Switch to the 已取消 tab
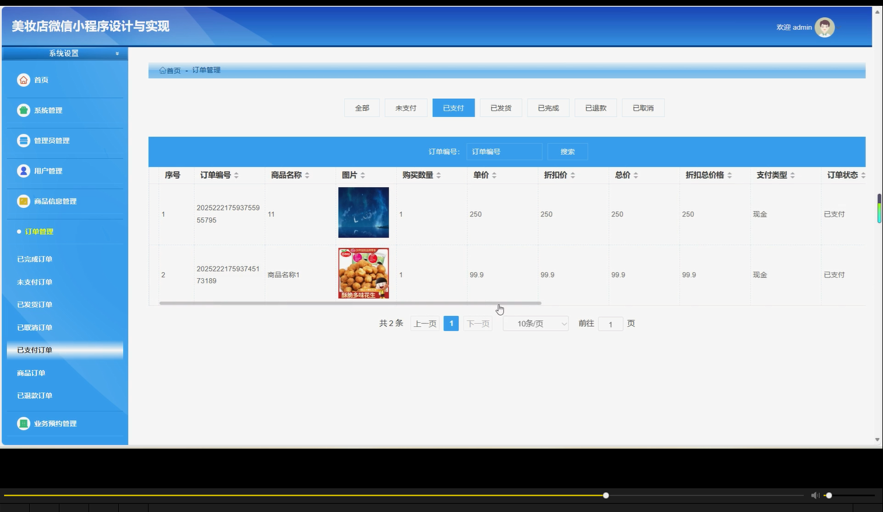 (x=643, y=108)
